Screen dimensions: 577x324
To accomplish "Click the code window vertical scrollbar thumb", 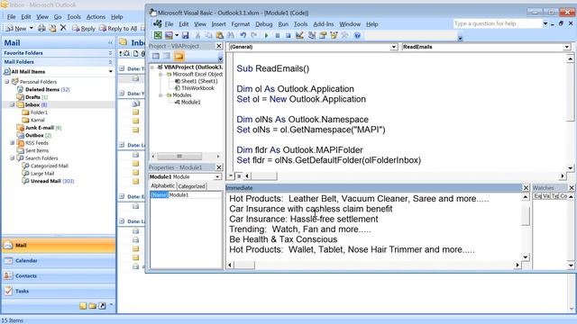I will (x=570, y=92).
